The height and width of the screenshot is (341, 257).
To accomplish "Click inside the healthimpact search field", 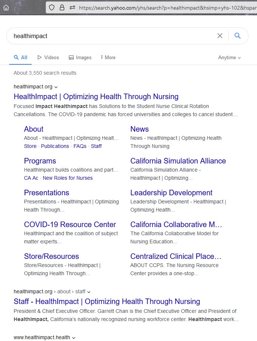I will tap(111, 36).
